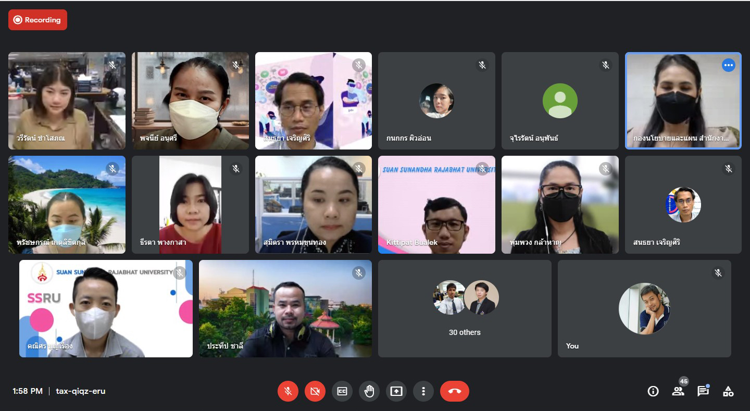Click the green default avatar of จุไรรัตน์ อนุพันธ์
This screenshot has width=750, height=411.
tap(560, 101)
